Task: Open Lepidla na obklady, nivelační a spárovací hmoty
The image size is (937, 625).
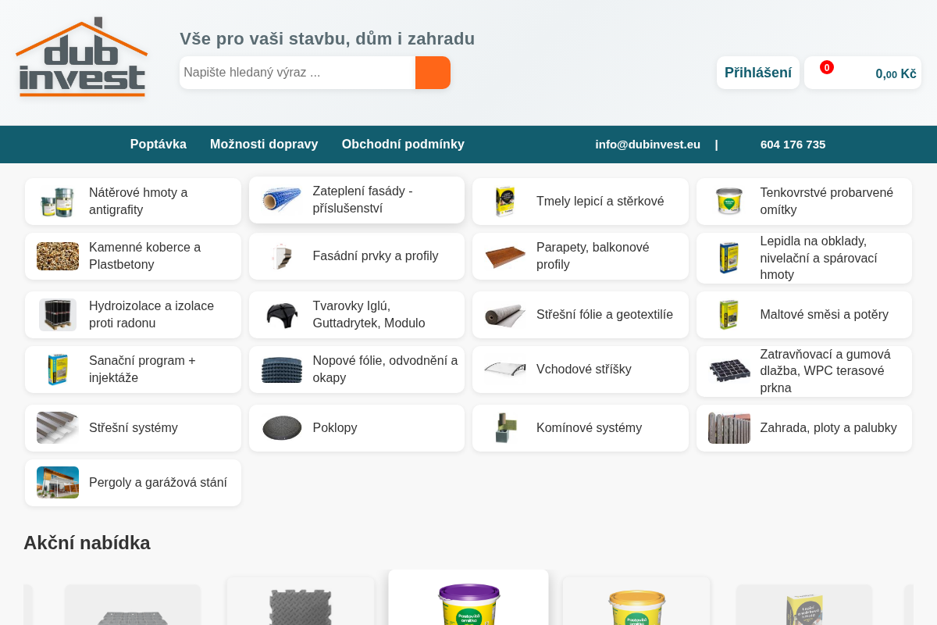Action: click(x=804, y=258)
